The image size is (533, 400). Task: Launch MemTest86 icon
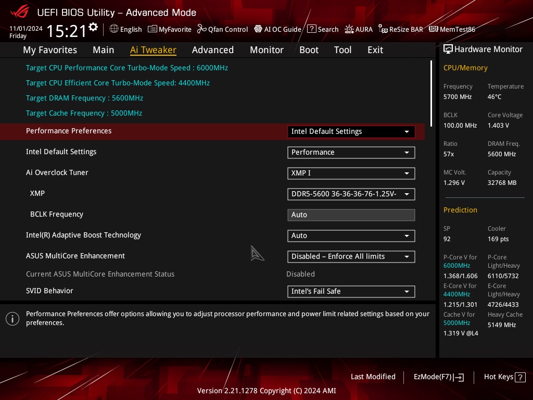pos(434,29)
